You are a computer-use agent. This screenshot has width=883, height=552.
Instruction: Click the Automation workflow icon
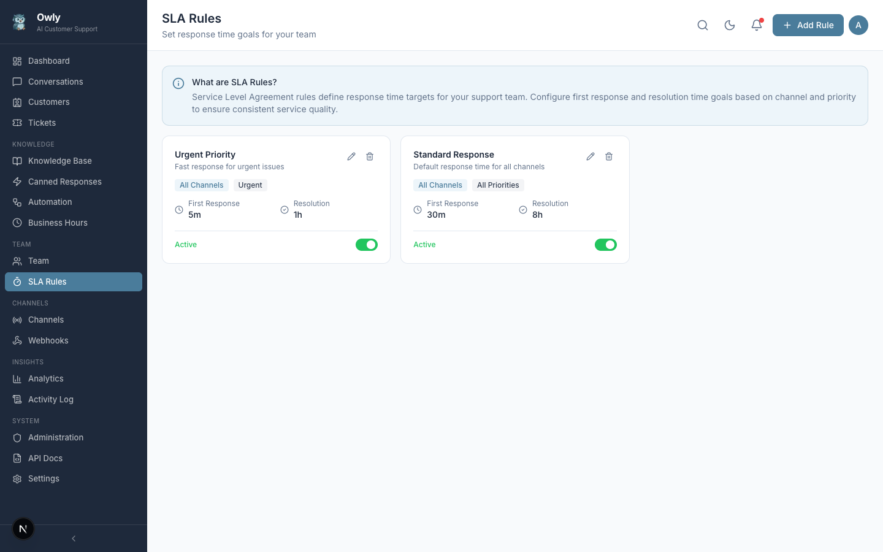[x=17, y=202]
